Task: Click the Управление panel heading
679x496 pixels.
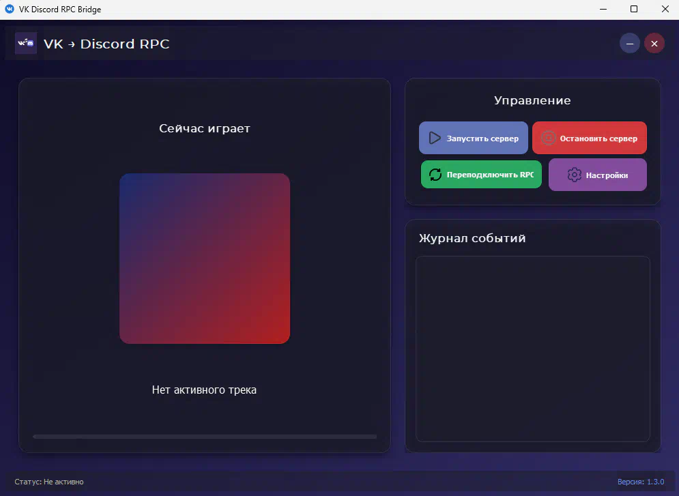Action: point(533,100)
